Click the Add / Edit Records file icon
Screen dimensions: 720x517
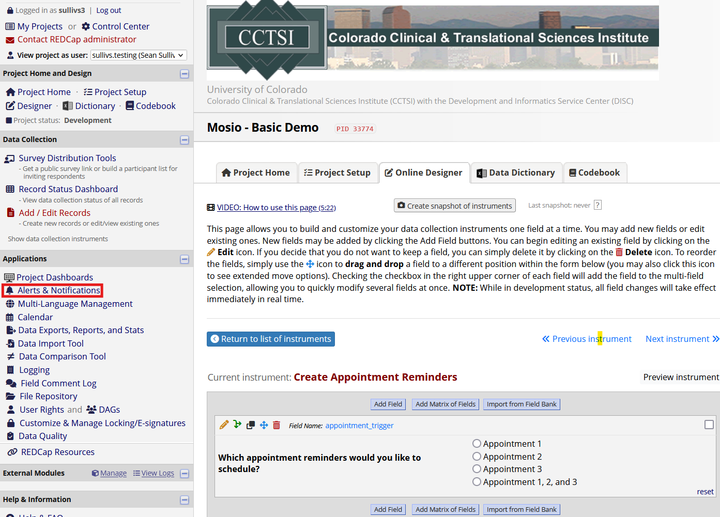tap(10, 213)
